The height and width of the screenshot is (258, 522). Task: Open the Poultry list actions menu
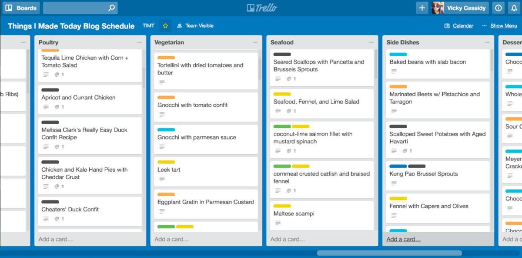[x=139, y=42]
